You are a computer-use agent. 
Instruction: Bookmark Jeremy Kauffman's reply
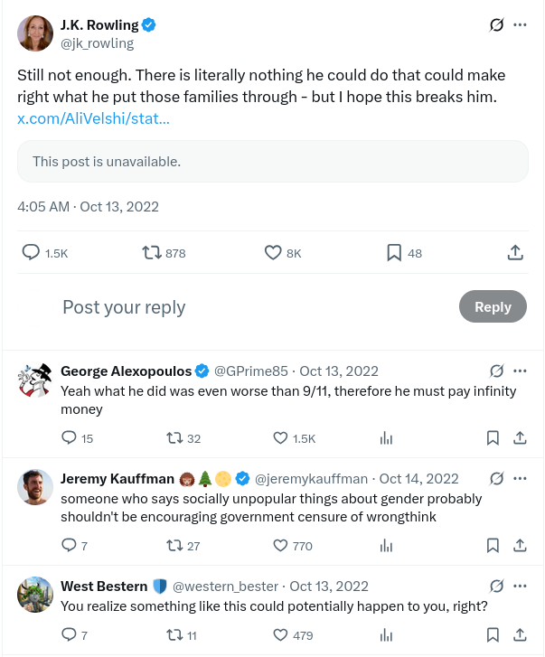[x=493, y=546]
